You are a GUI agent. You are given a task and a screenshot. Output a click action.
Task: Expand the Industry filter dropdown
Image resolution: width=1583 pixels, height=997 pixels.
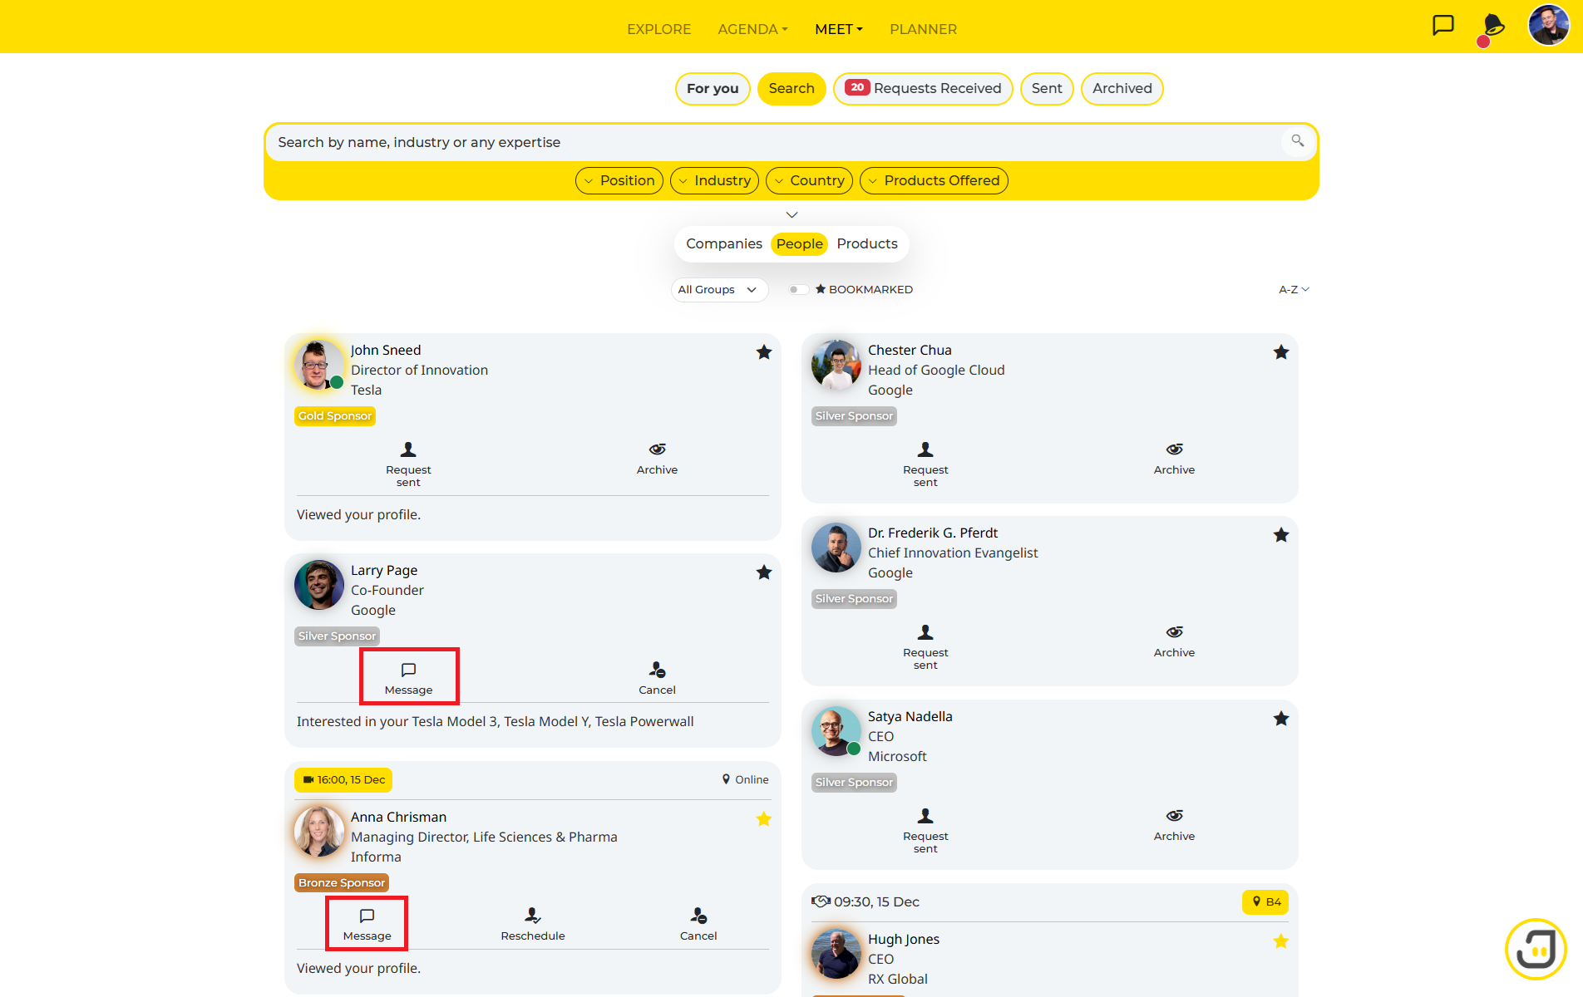(714, 180)
